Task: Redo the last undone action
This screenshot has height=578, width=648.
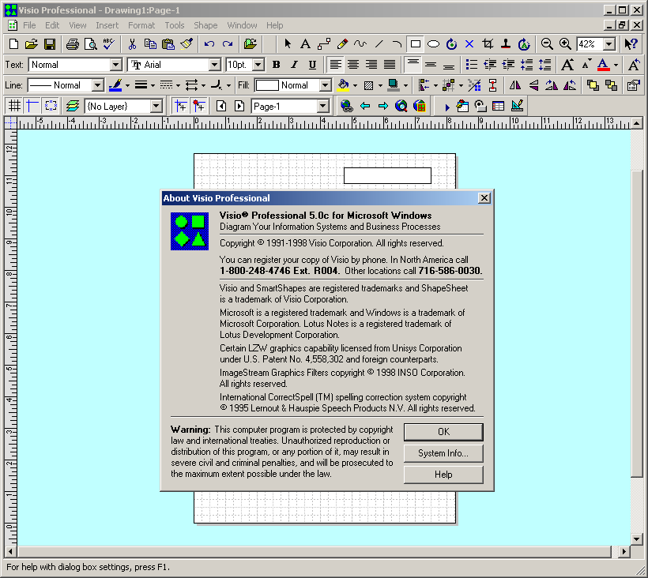Action: pos(228,44)
